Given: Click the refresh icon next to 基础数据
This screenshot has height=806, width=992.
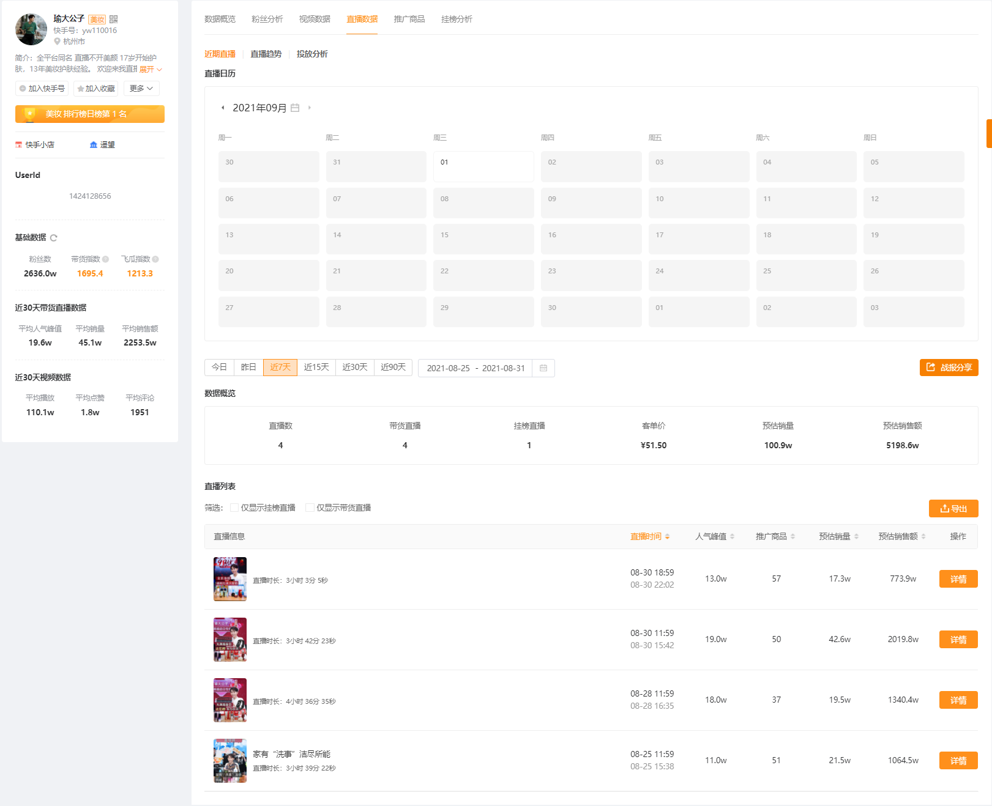Looking at the screenshot, I should point(54,238).
